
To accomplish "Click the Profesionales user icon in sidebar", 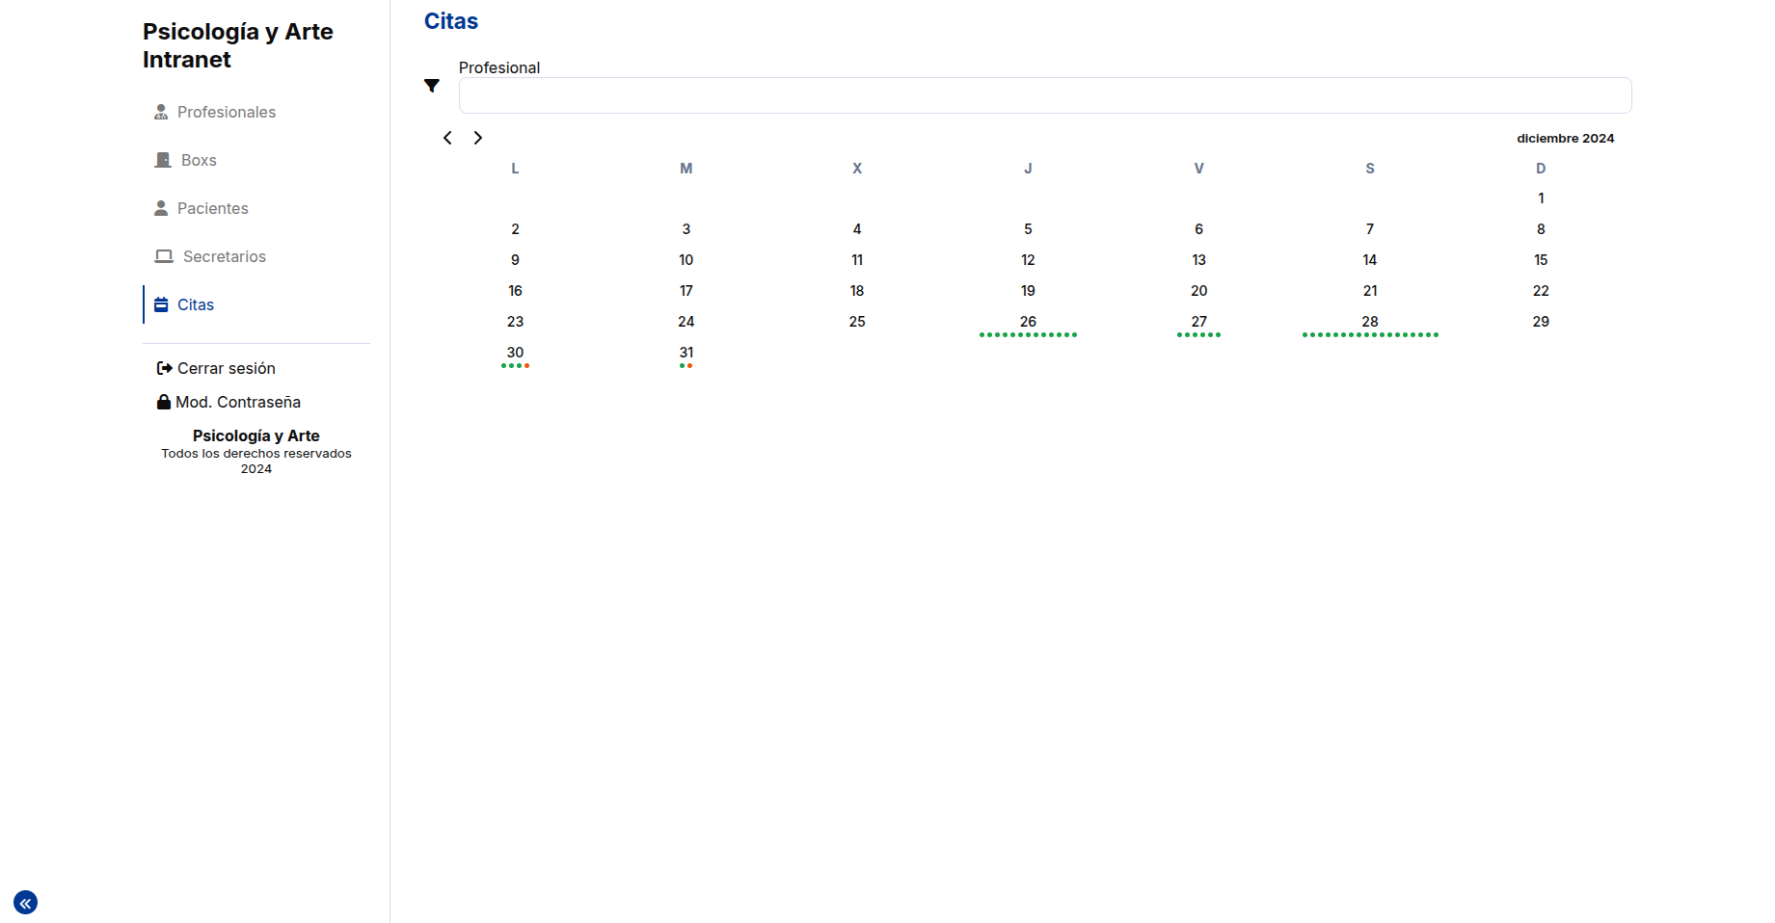I will [x=161, y=112].
